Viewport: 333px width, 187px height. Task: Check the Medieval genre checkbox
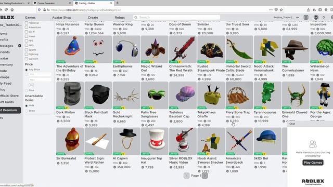point(27,23)
